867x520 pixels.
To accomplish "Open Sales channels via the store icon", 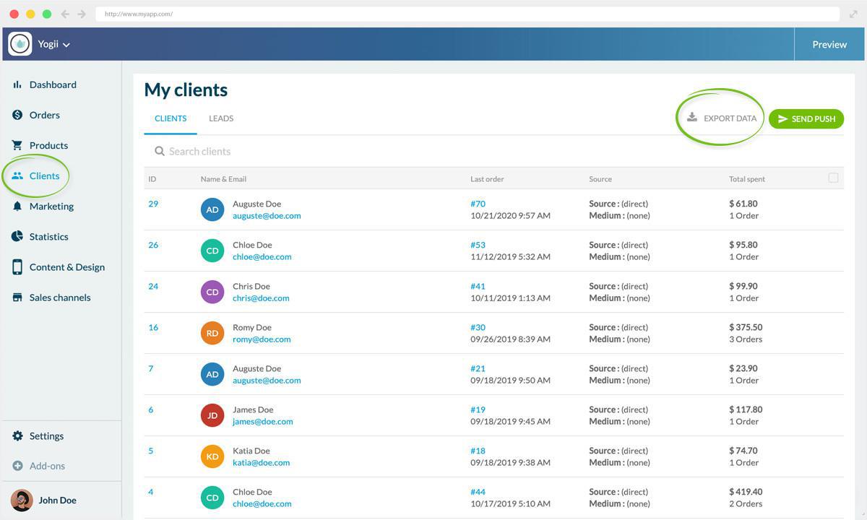I will pyautogui.click(x=17, y=298).
